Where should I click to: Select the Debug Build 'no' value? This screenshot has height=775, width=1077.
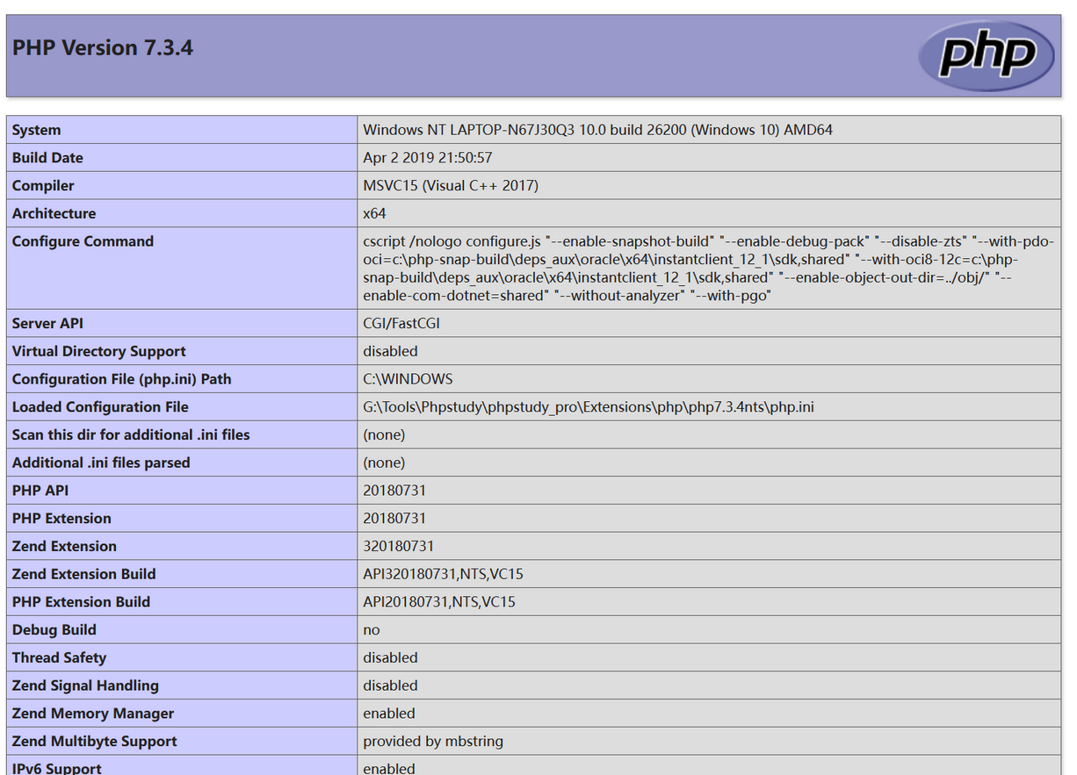[372, 630]
